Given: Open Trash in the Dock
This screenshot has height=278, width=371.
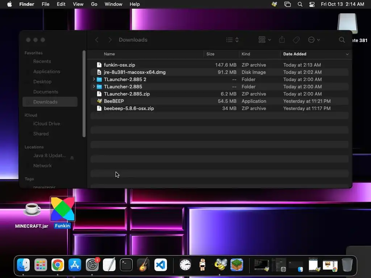Looking at the screenshot, I should click(x=347, y=265).
